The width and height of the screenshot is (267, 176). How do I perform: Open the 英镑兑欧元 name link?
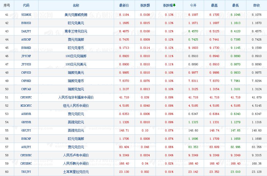76,122
